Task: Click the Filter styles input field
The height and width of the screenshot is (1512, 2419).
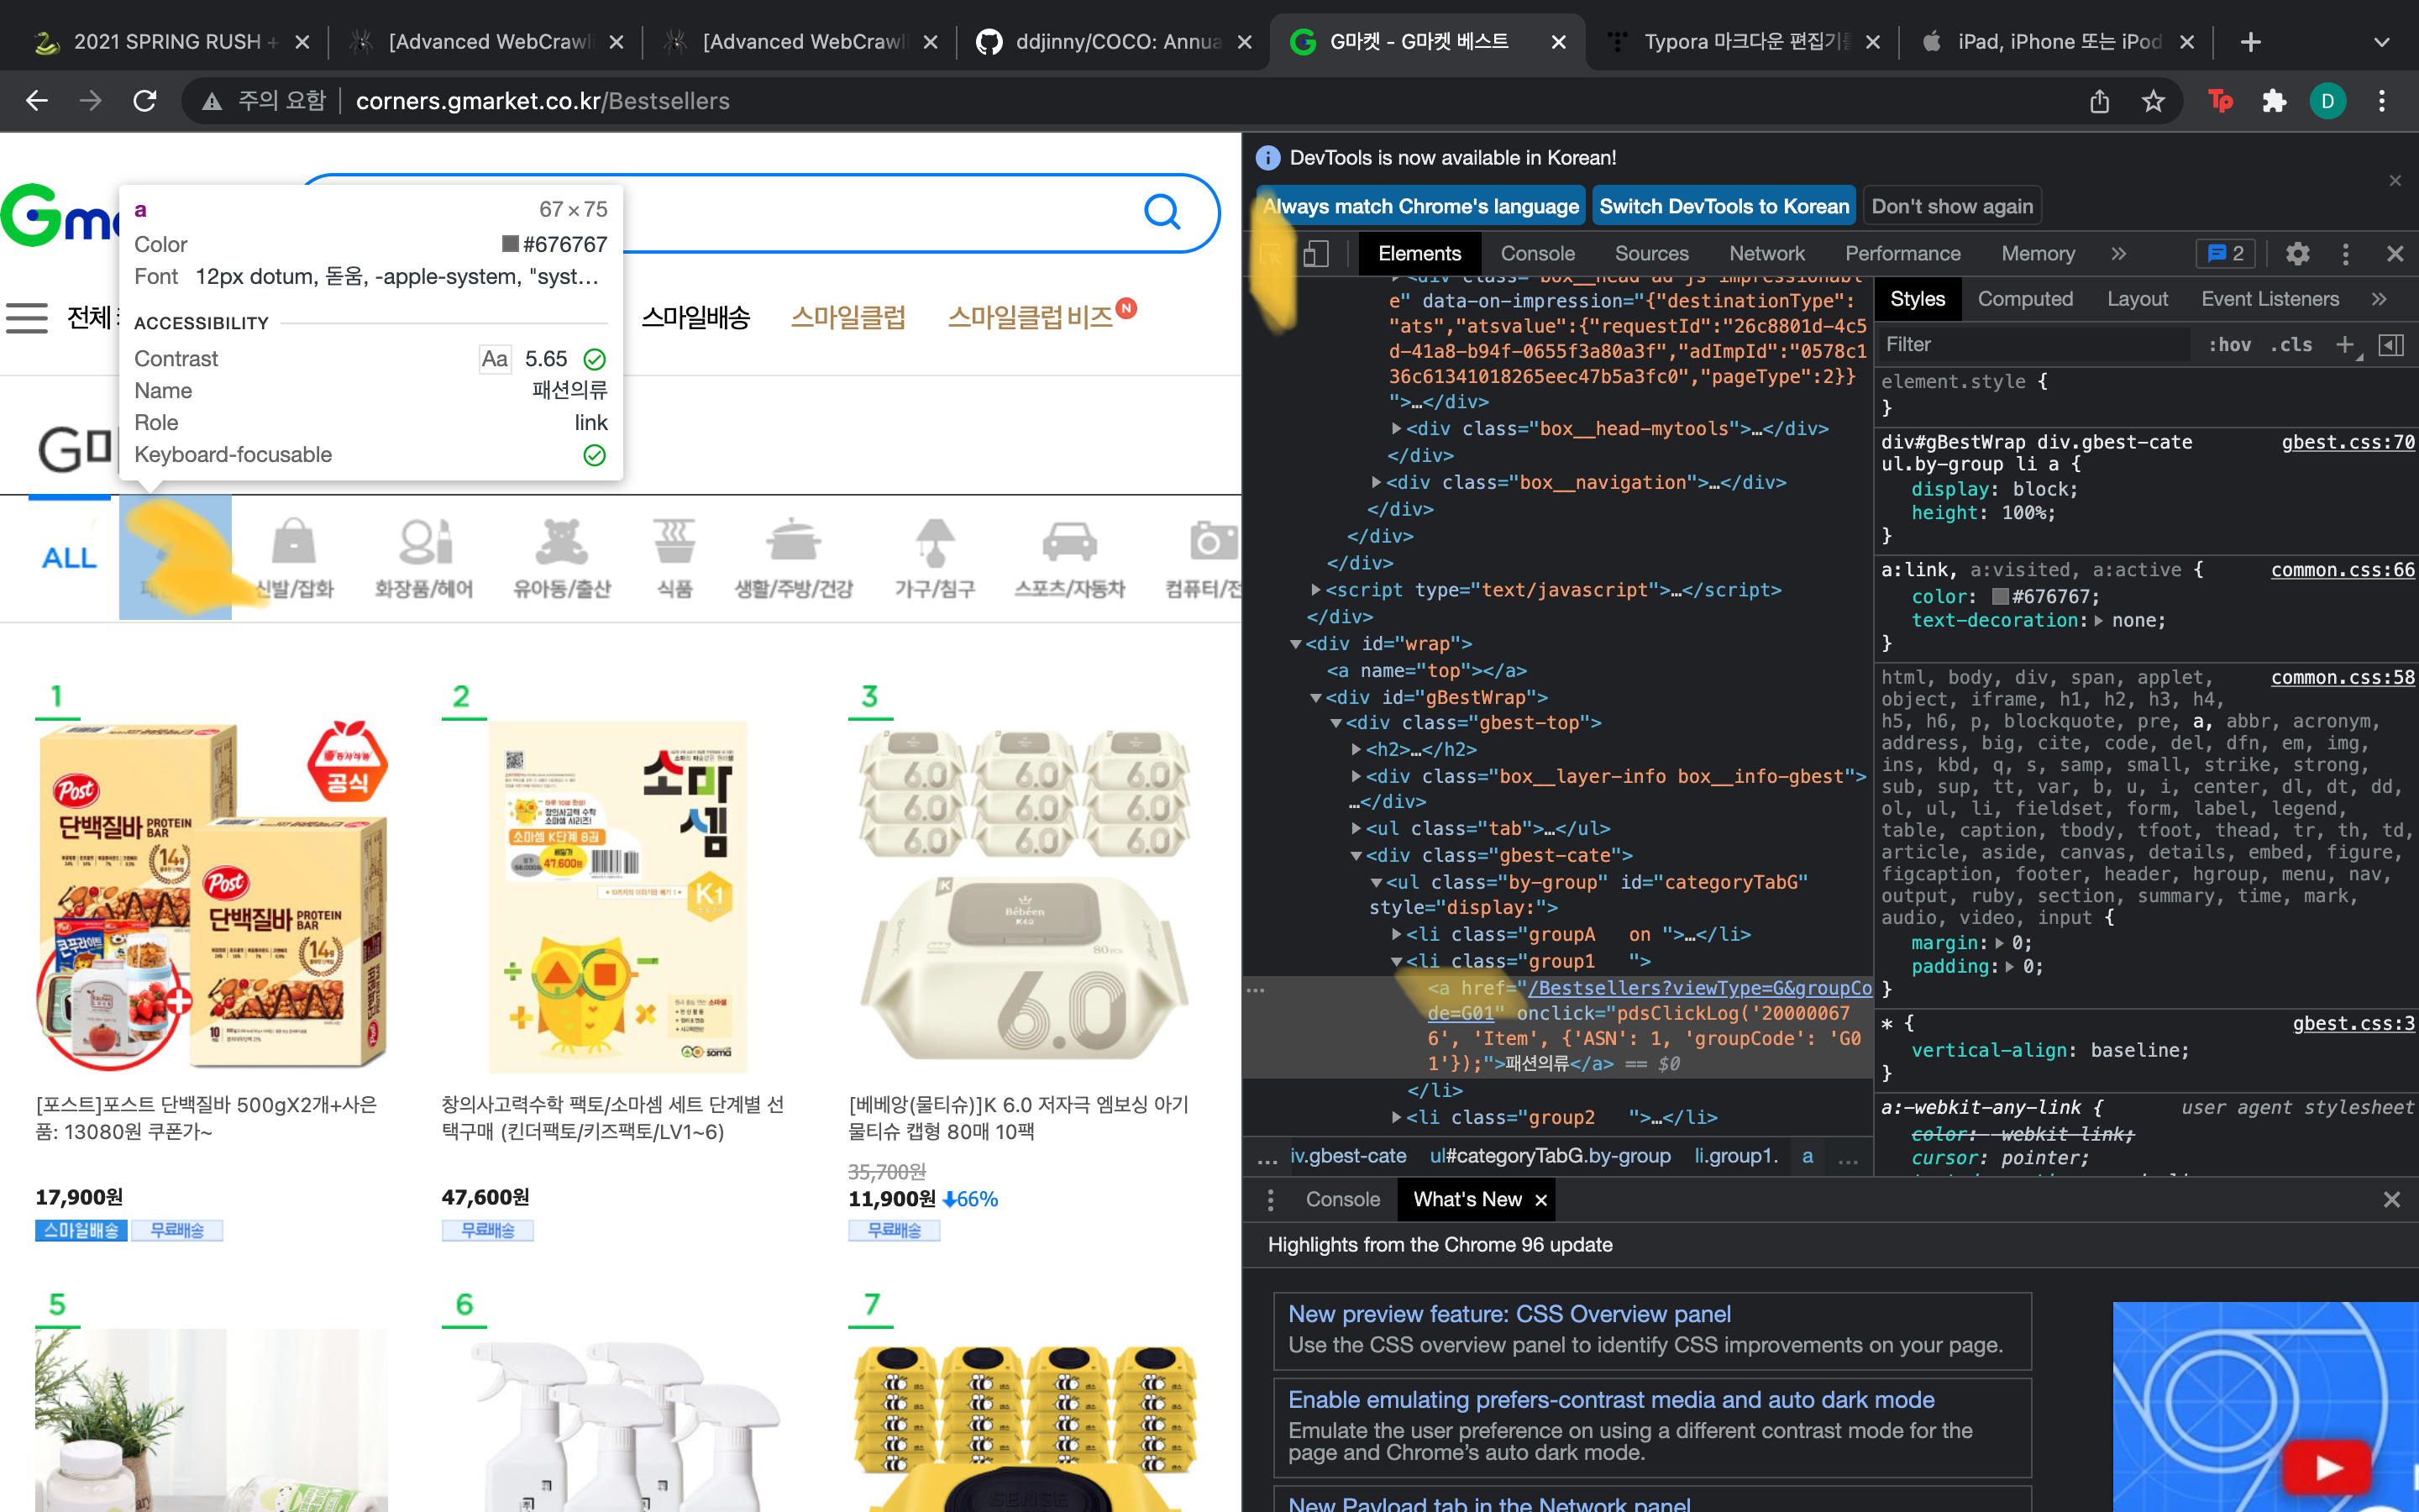Action: point(2032,345)
